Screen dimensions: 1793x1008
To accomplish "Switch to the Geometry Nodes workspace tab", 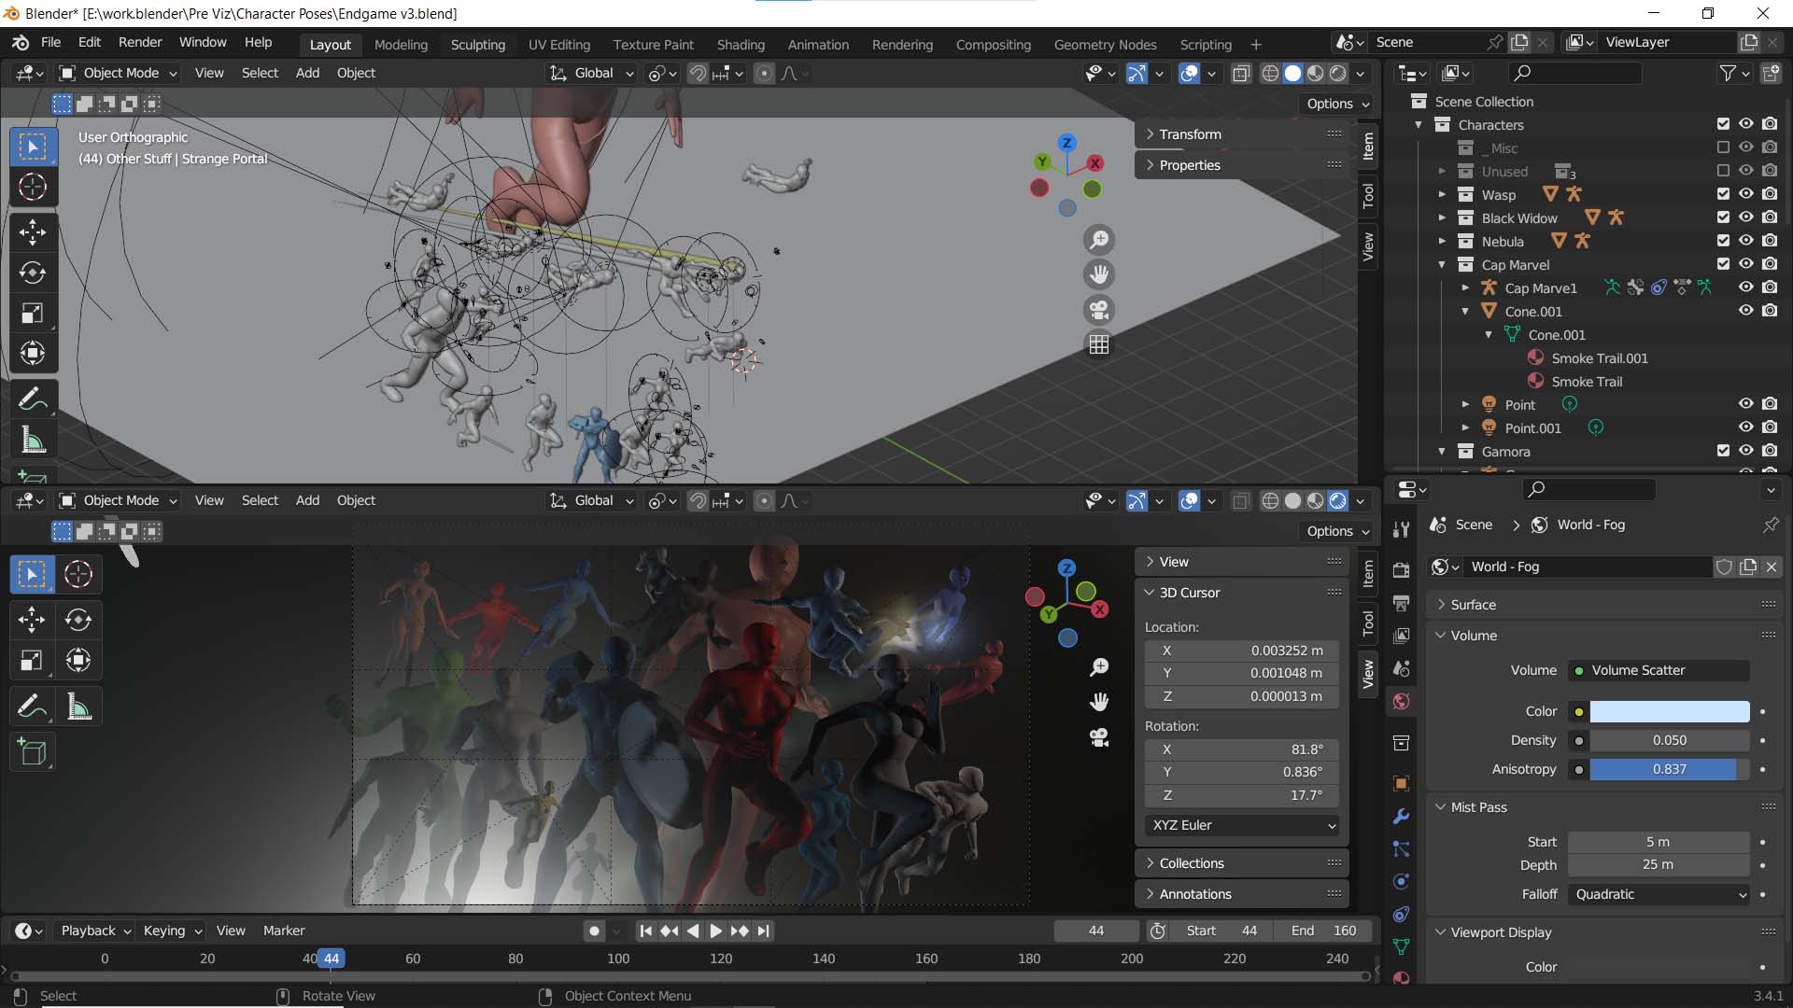I will click(1105, 45).
